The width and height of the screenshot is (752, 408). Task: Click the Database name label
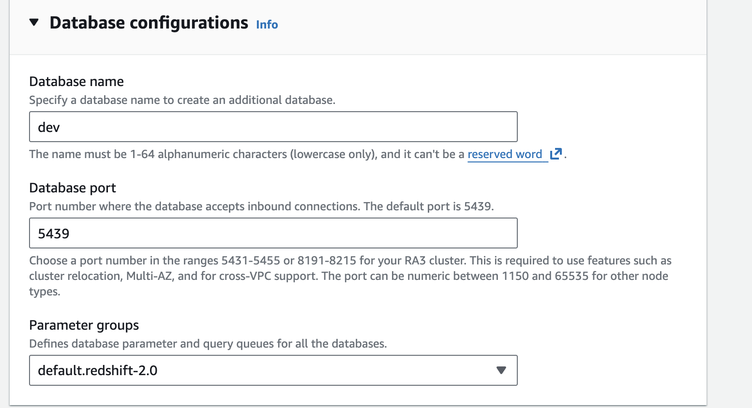coord(76,81)
